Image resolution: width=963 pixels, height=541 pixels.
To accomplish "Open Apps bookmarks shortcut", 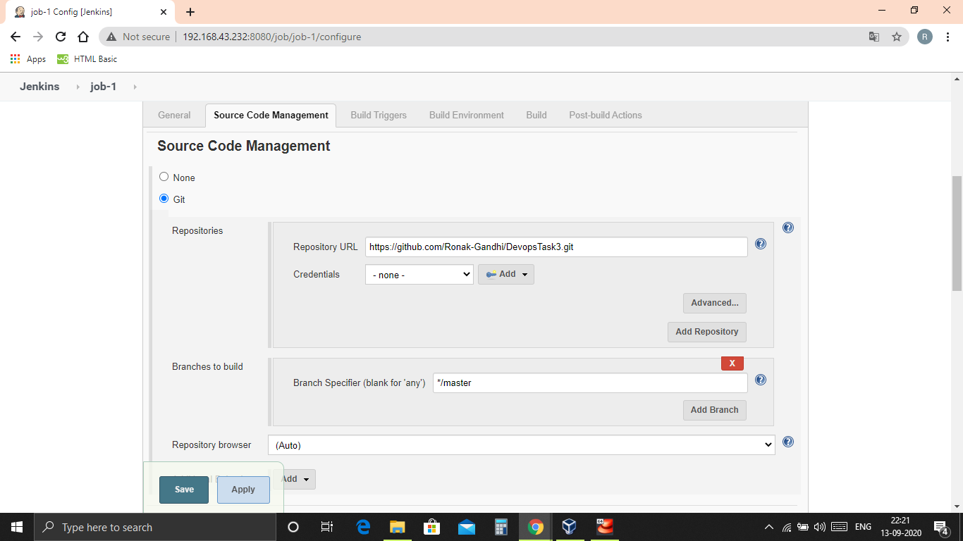I will 28,59.
